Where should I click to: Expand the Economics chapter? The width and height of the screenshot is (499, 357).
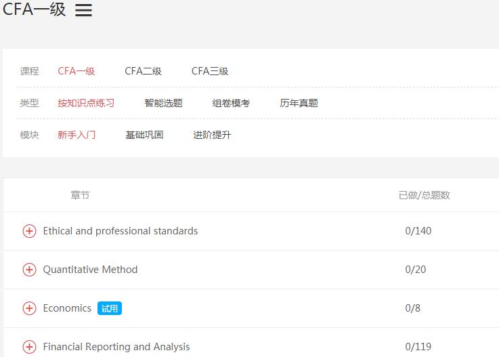pos(29,308)
